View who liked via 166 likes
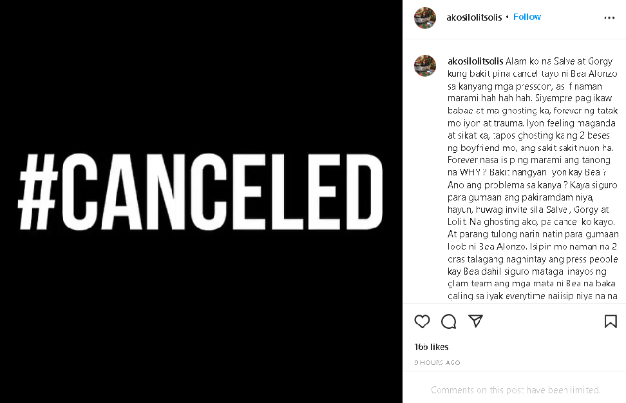 point(432,347)
